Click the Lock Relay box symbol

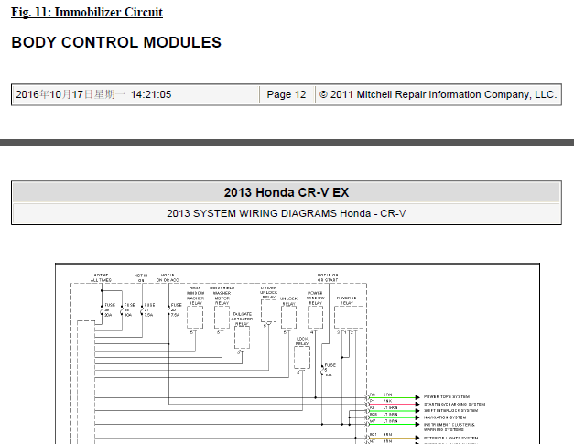pos(302,358)
